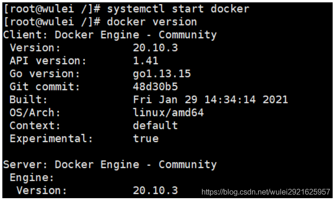Select the Go version value go1.13.15

pyautogui.click(x=162, y=74)
